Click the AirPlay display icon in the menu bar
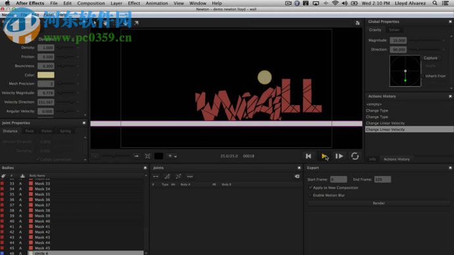The height and width of the screenshot is (255, 454). coord(316,3)
